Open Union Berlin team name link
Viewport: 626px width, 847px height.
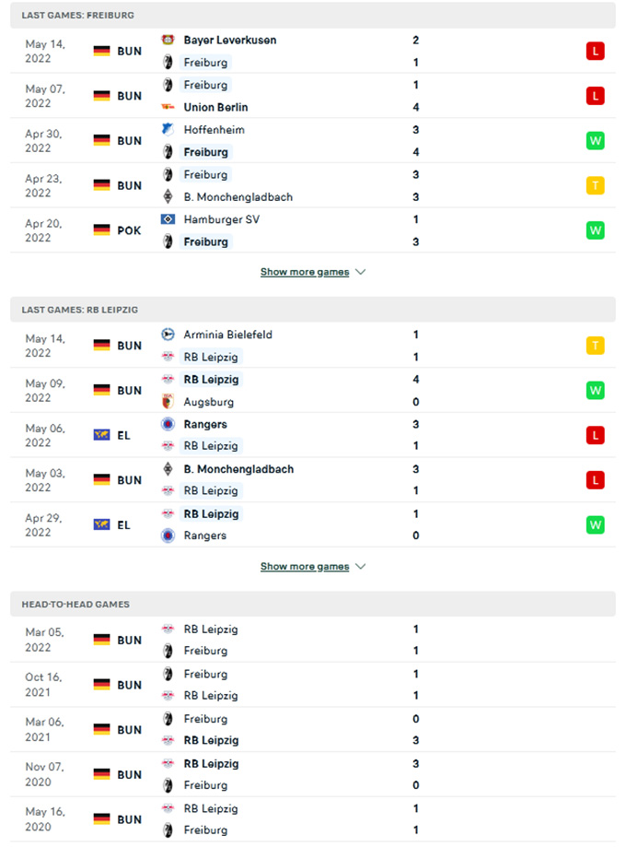click(x=215, y=107)
